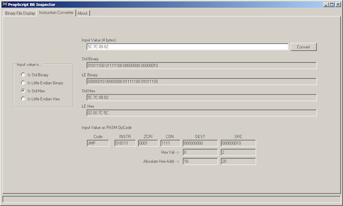Viewport: 343px width, 206px height.
Task: Select the Instruction Converter tab
Action: coord(56,13)
